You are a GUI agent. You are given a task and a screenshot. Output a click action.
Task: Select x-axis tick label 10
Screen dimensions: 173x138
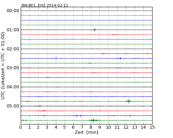tap(108, 127)
